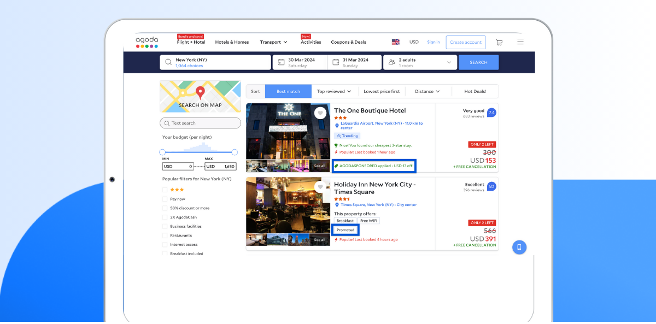656x324 pixels.
Task: Favorite Holiday Inn with heart icon
Action: click(x=320, y=187)
